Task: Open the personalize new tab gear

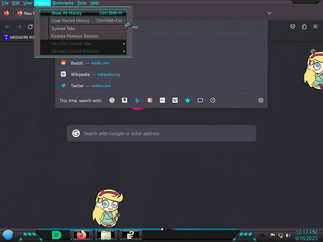Action: tap(313, 51)
